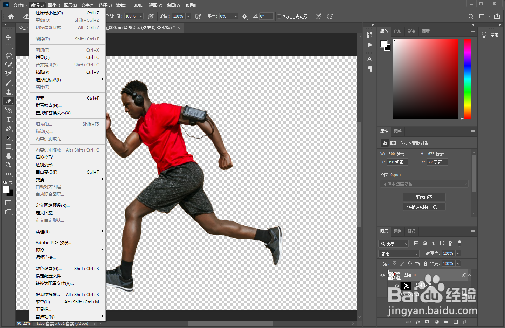Open the Character panel A icon

(x=370, y=59)
